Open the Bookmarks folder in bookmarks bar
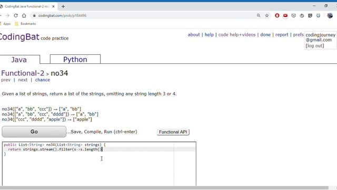337x190 pixels. point(25,24)
